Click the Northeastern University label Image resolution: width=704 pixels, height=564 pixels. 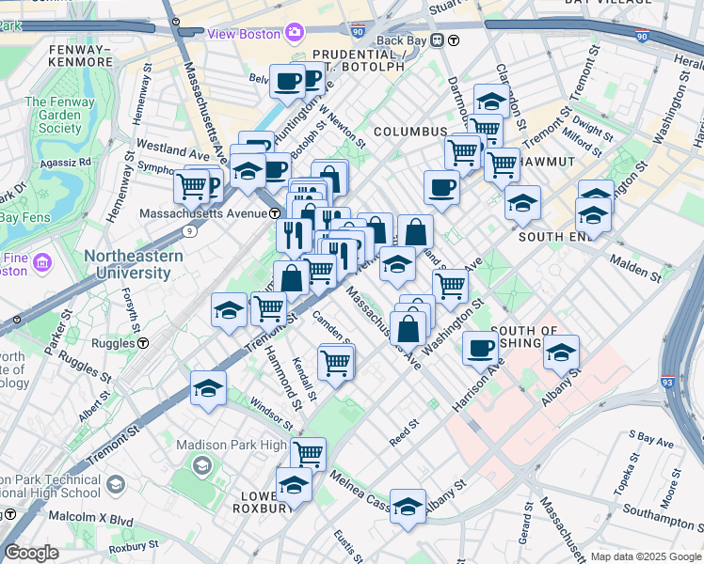134,264
